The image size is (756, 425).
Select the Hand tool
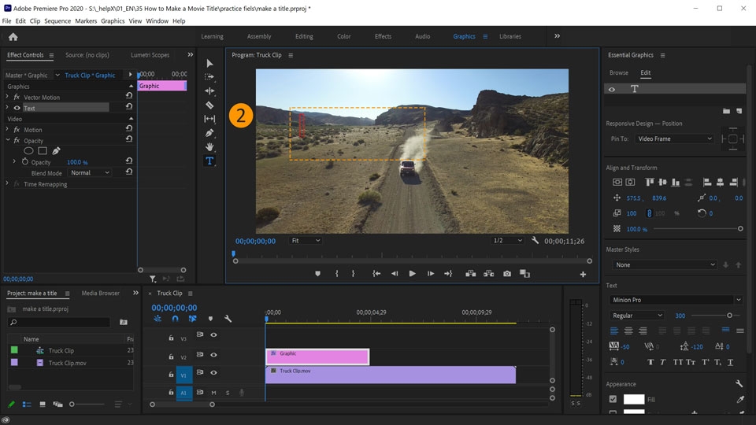tap(209, 147)
